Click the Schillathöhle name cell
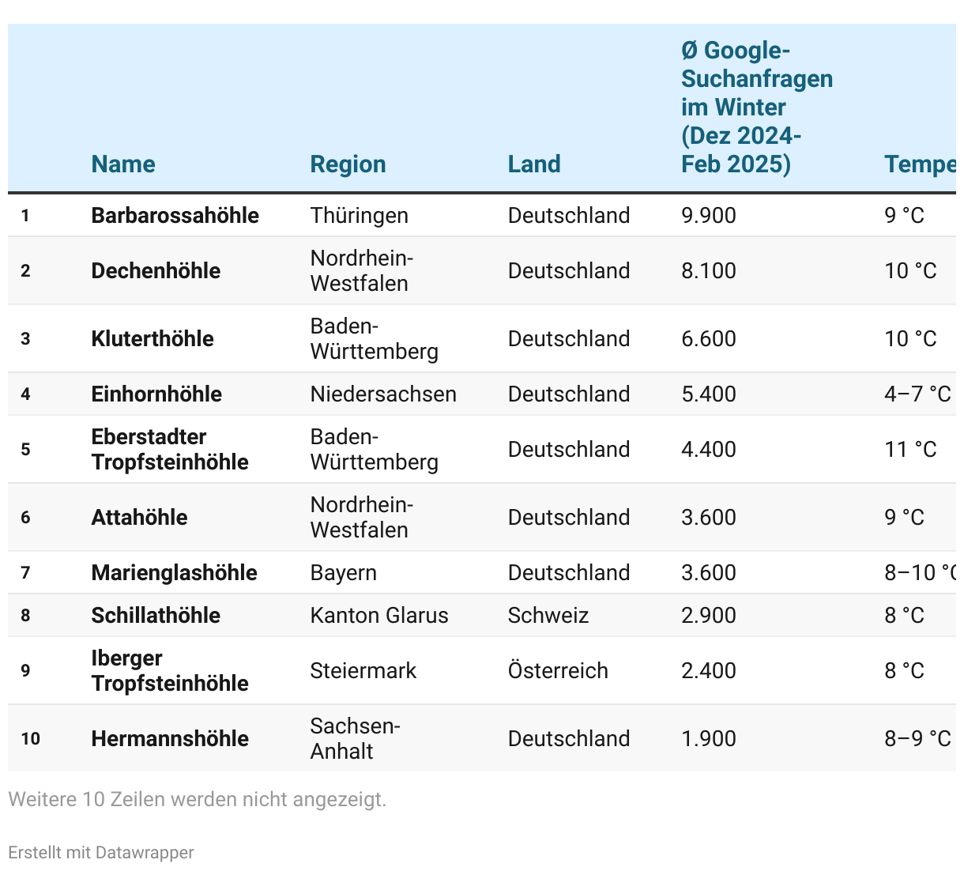This screenshot has width=964, height=871. coord(156,615)
